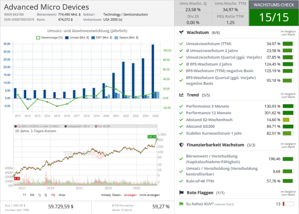299x214 pixels.
Task: Click checkmark beside Abstand GD200
Action: (181, 126)
